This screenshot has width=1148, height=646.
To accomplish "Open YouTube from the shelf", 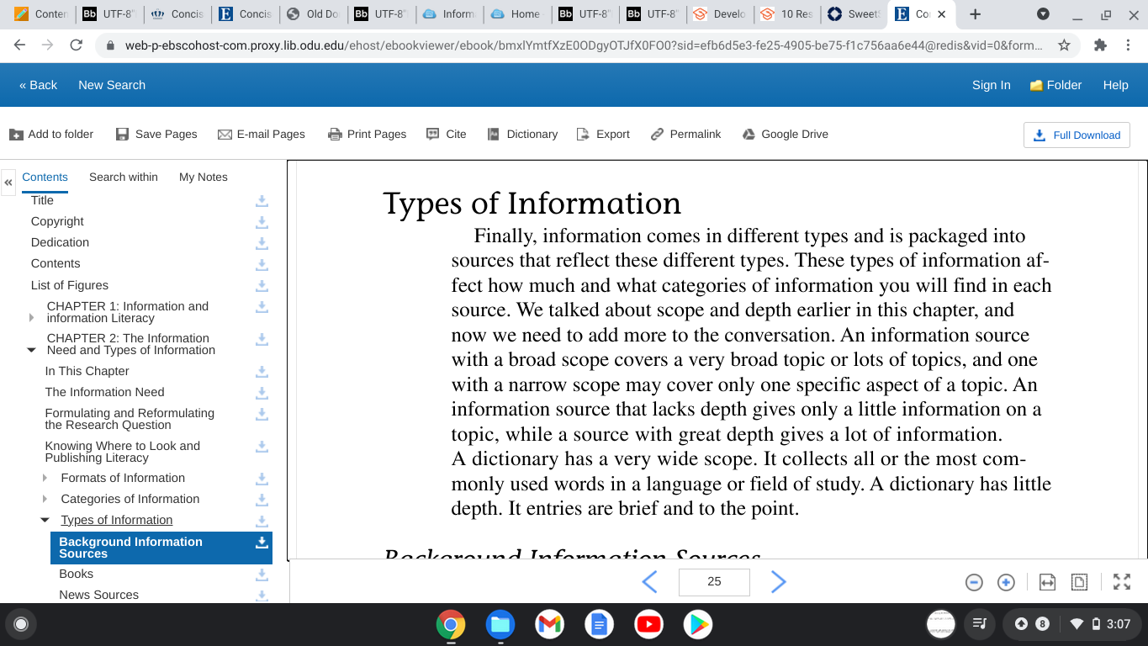I will (x=648, y=624).
